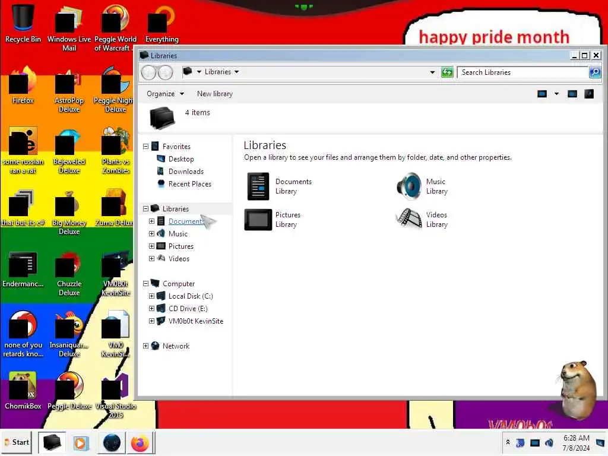Viewport: 608px width, 456px height.
Task: Select Downloads under Favorites
Action: [x=186, y=172]
